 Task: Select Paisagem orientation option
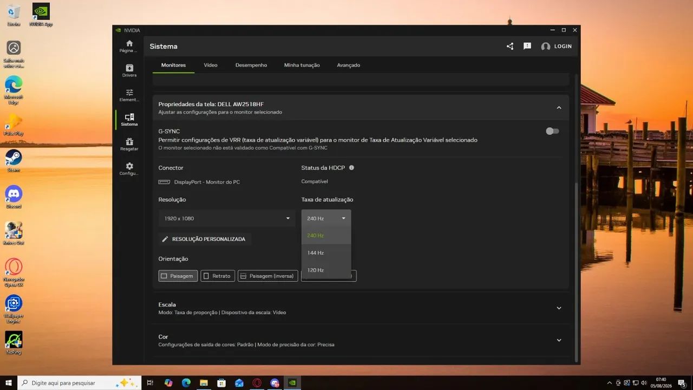pyautogui.click(x=178, y=276)
